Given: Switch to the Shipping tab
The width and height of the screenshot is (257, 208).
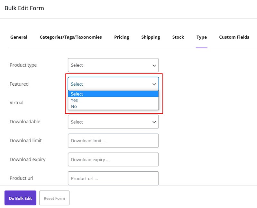Looking at the screenshot, I should click(151, 37).
